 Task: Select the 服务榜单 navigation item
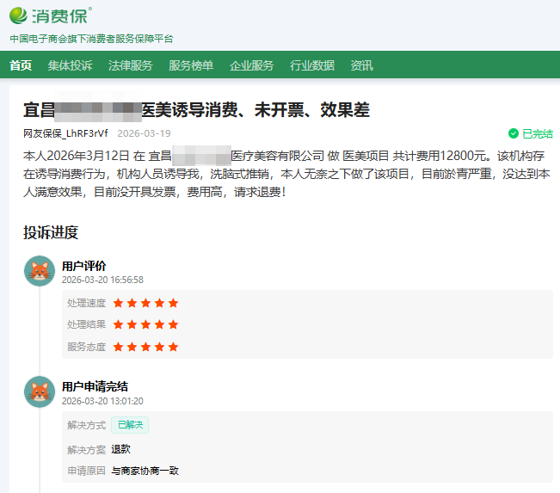coord(191,65)
